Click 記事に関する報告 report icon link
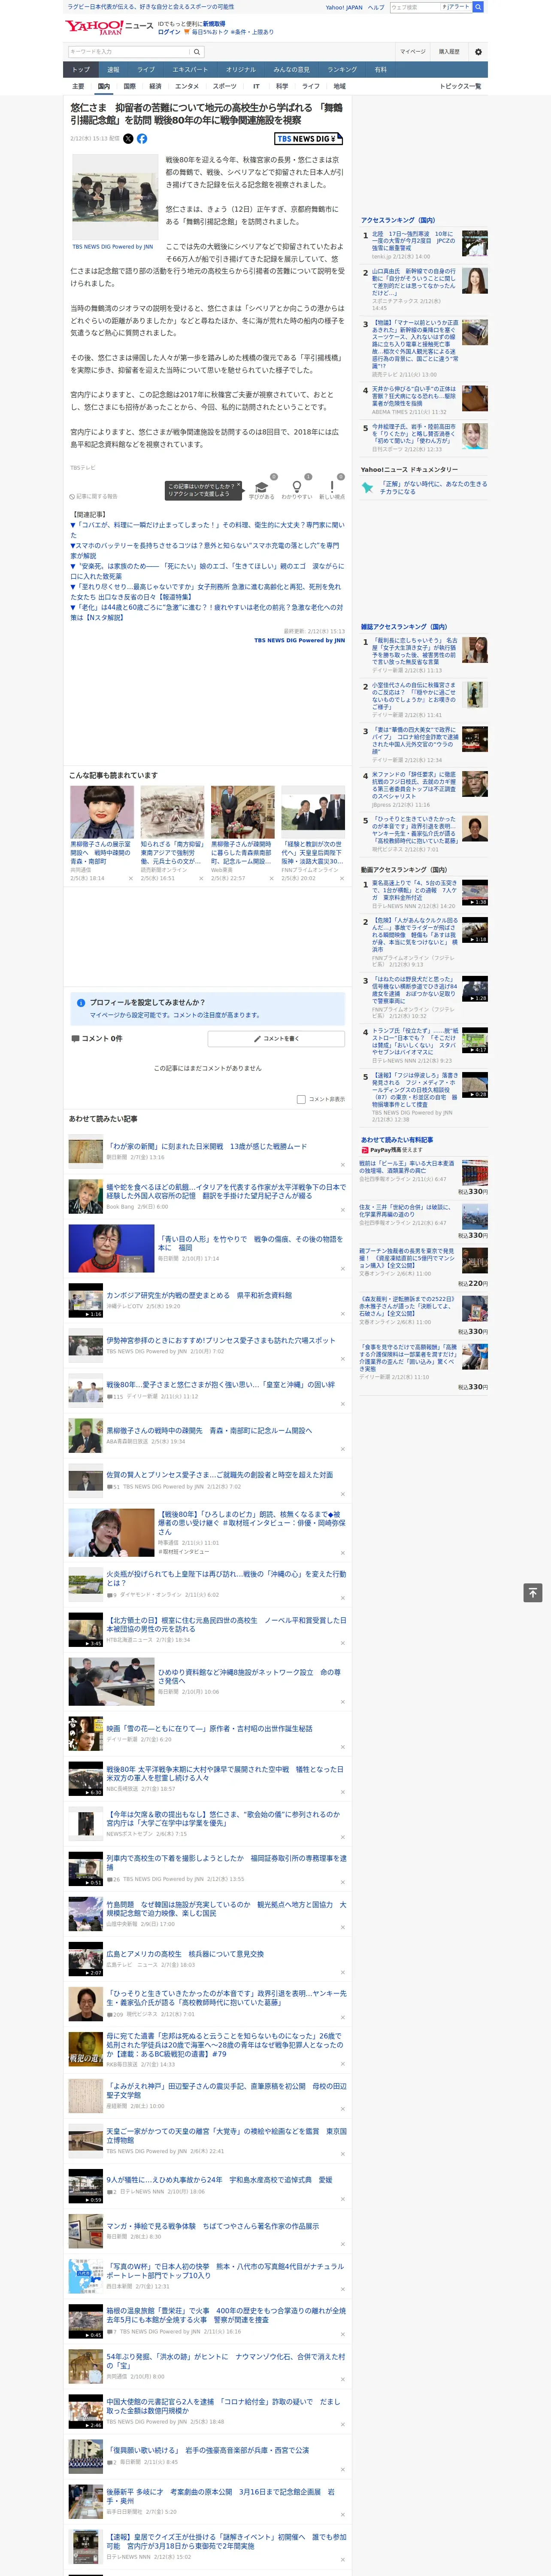This screenshot has width=551, height=2576. pyautogui.click(x=93, y=496)
